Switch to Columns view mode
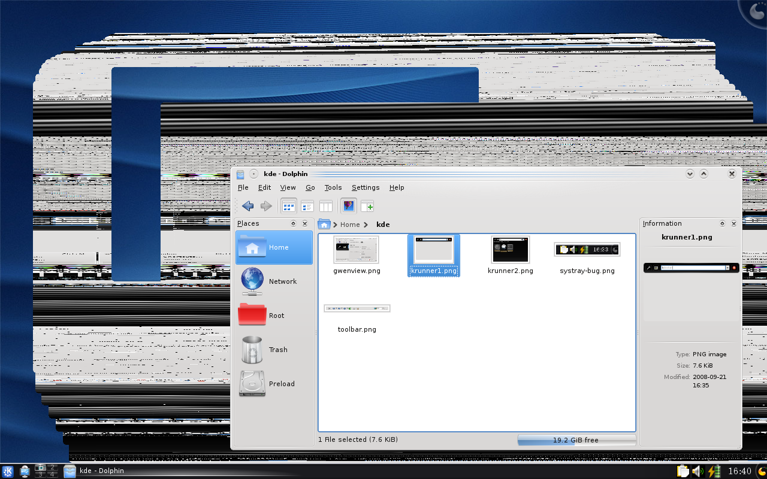The width and height of the screenshot is (767, 479). click(x=326, y=206)
